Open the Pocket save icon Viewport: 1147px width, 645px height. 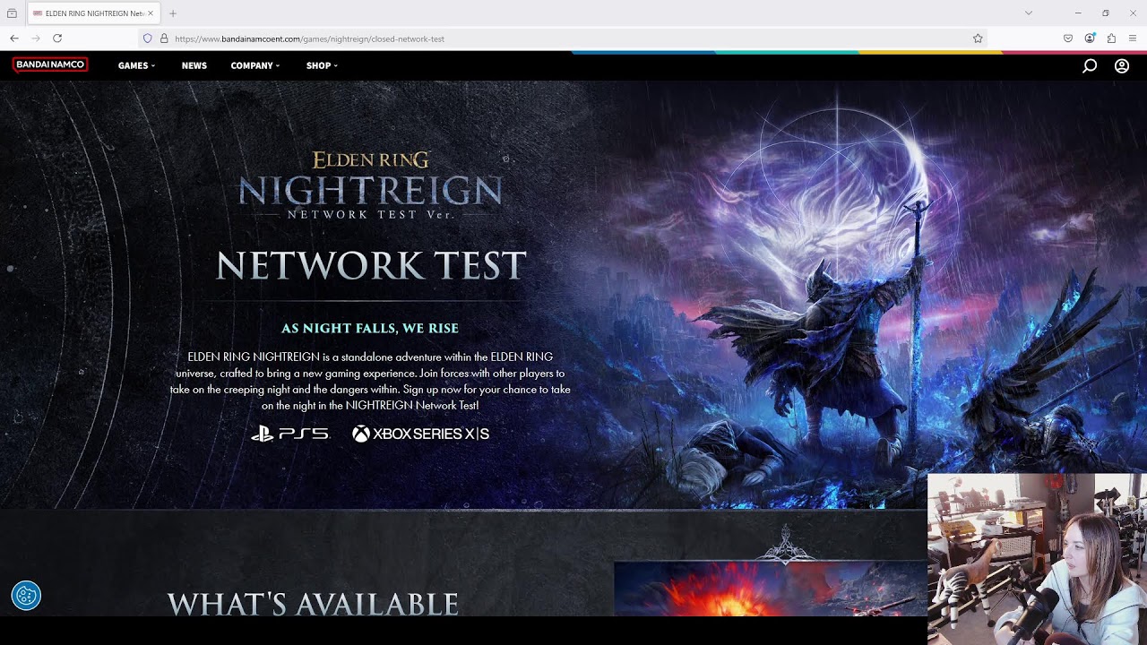point(1068,39)
